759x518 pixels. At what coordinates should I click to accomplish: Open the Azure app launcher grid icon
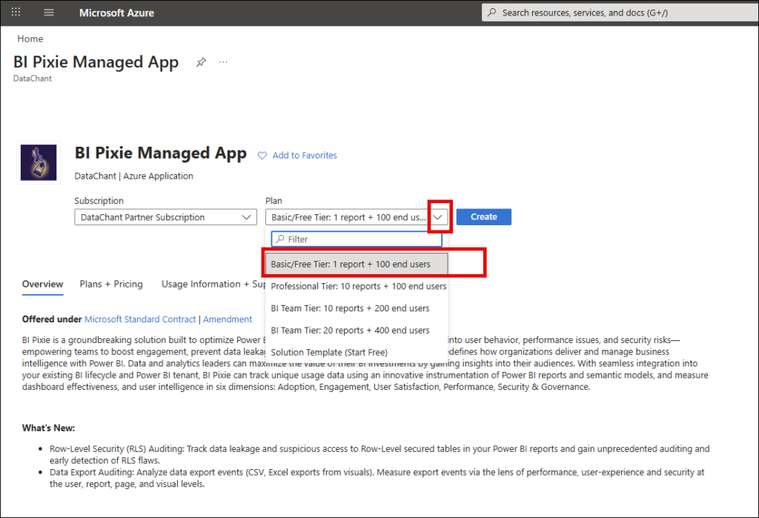click(x=16, y=13)
